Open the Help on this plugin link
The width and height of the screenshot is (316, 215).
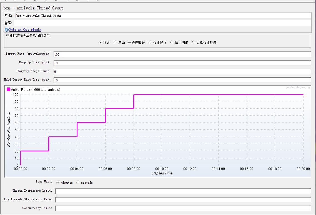click(25, 30)
